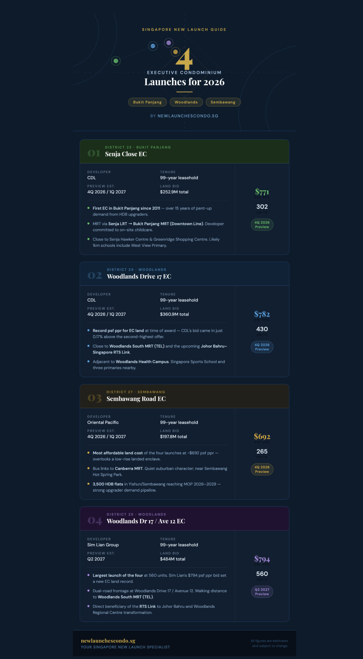Click the Sembawang Road EC heading
The height and width of the screenshot is (659, 363).
(136, 399)
